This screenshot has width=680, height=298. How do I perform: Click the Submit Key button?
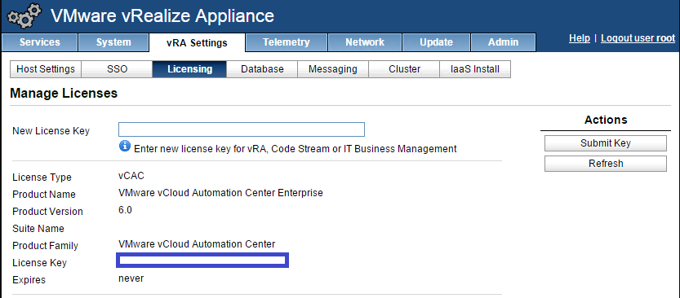coord(606,143)
